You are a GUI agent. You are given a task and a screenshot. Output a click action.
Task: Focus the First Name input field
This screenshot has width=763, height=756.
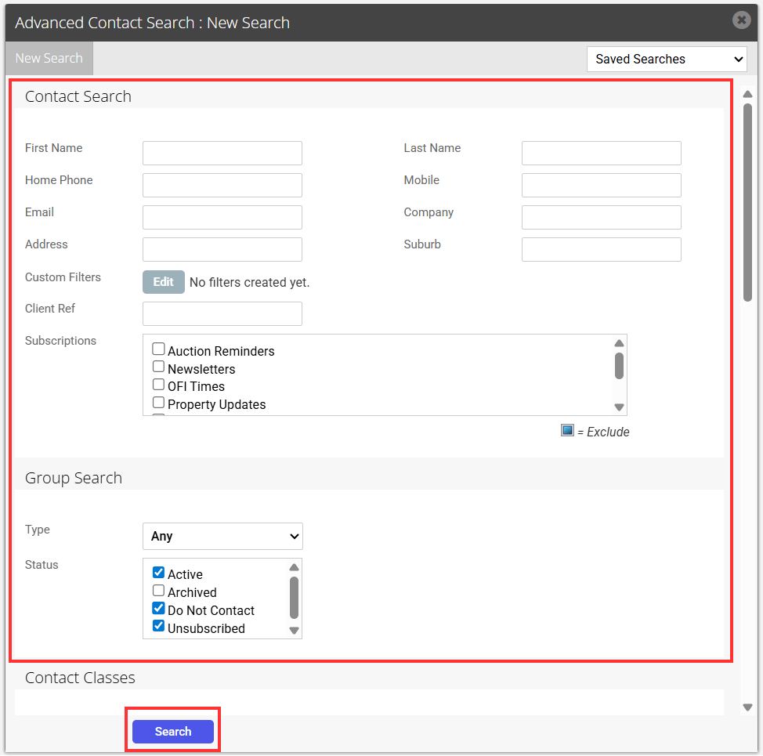[222, 154]
